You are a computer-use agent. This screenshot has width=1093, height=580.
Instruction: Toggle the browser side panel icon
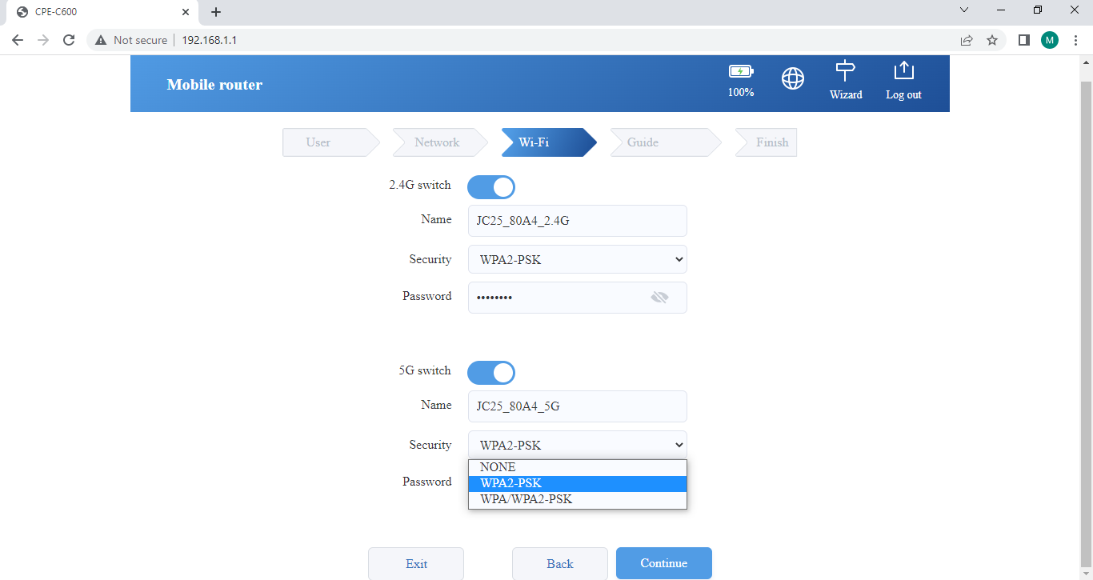[1023, 40]
